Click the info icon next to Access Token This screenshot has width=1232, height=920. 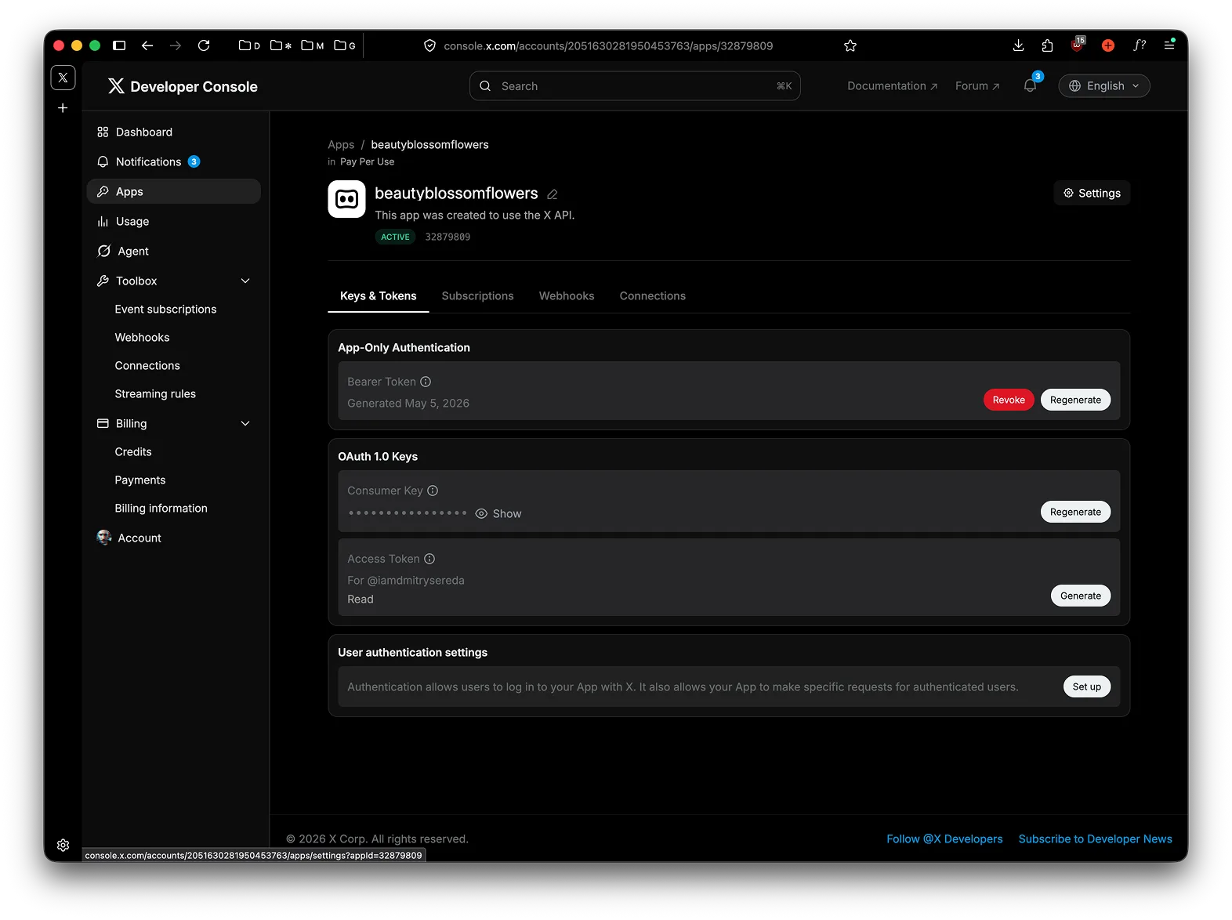[429, 559]
